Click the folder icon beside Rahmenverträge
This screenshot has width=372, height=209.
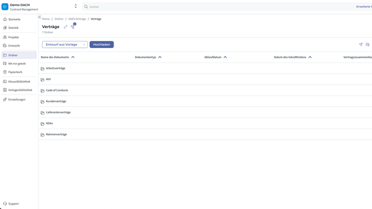click(43, 134)
